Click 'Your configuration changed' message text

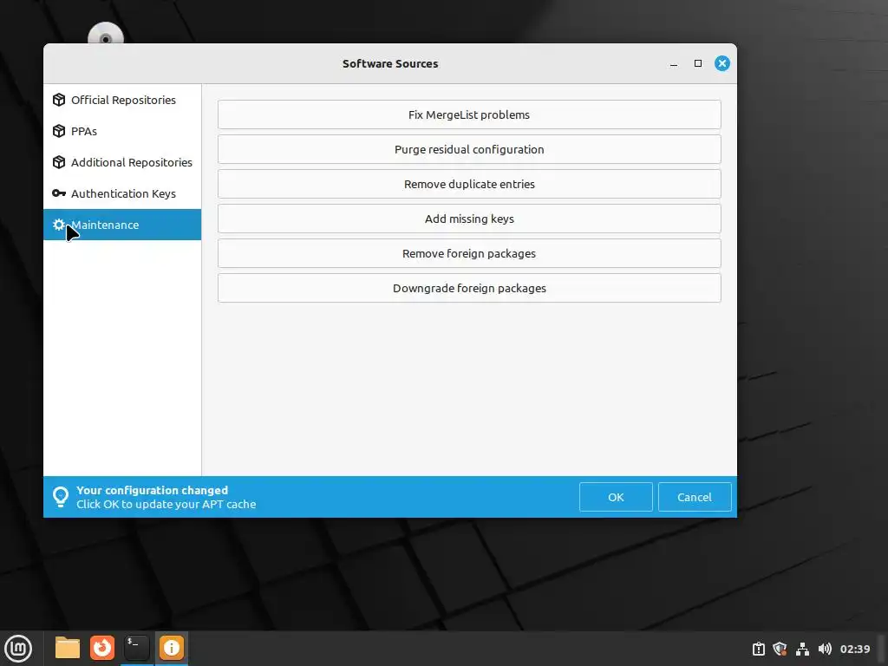click(x=153, y=490)
